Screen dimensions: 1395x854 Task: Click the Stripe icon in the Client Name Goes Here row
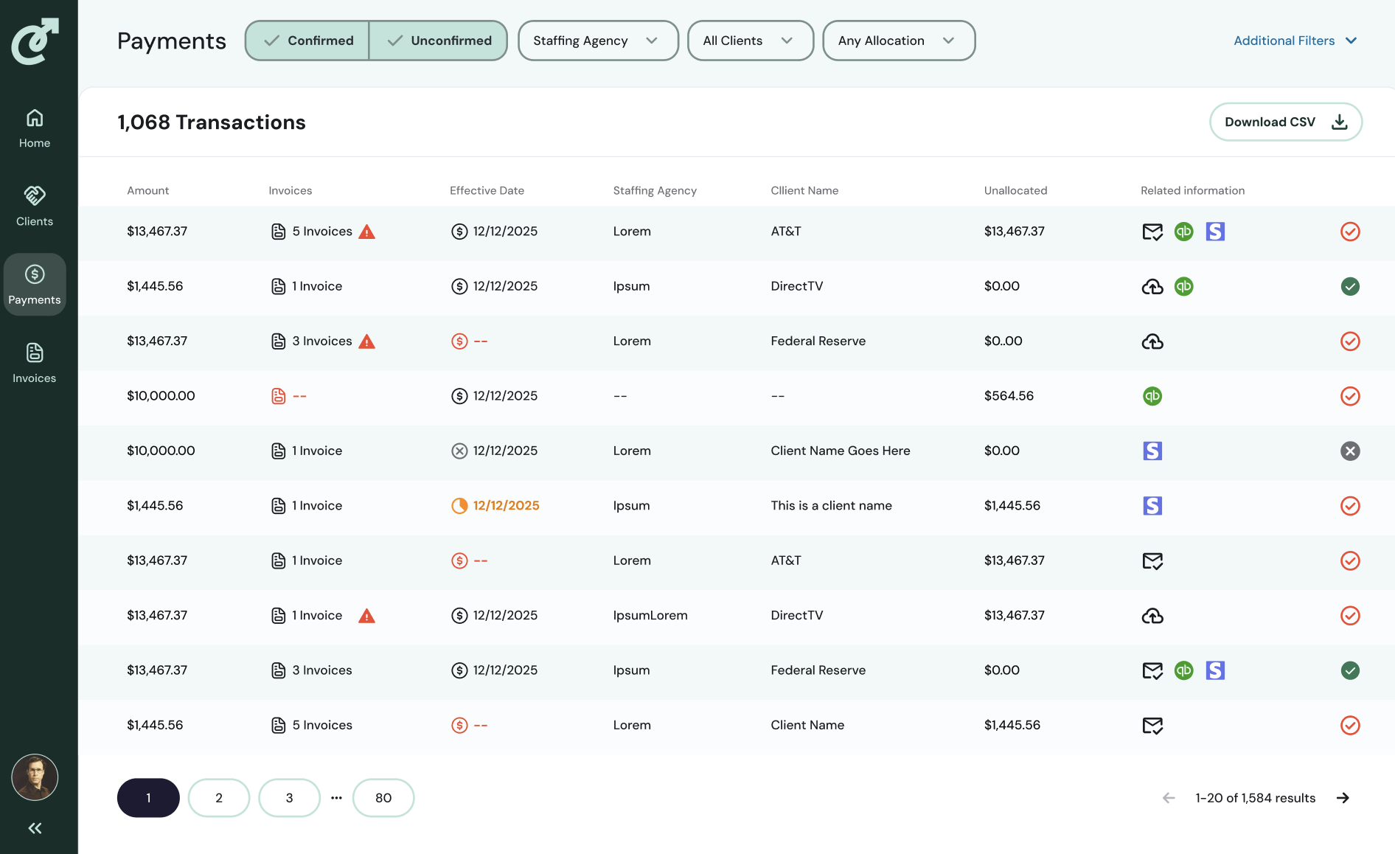(x=1152, y=451)
